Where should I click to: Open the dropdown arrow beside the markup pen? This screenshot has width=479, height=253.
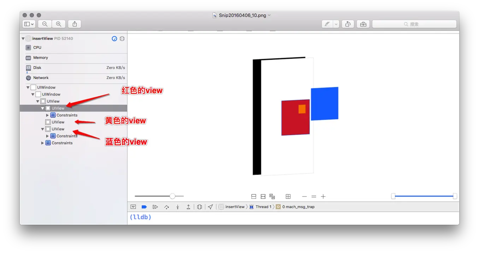[x=336, y=24]
